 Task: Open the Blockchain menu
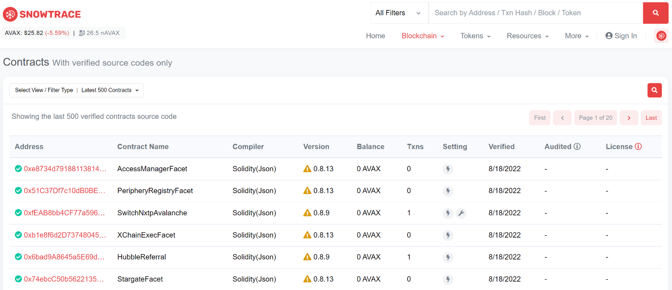pos(423,36)
